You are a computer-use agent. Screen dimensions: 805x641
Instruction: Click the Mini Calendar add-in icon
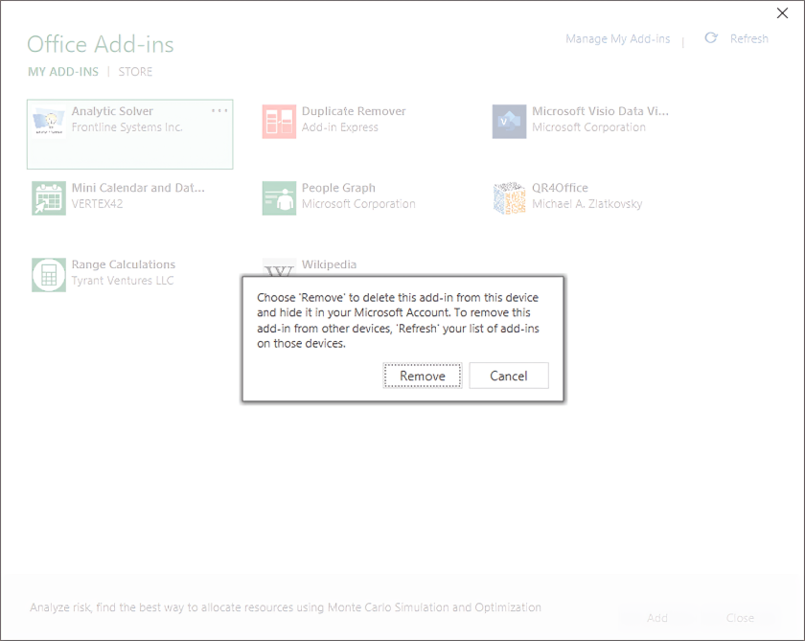49,198
